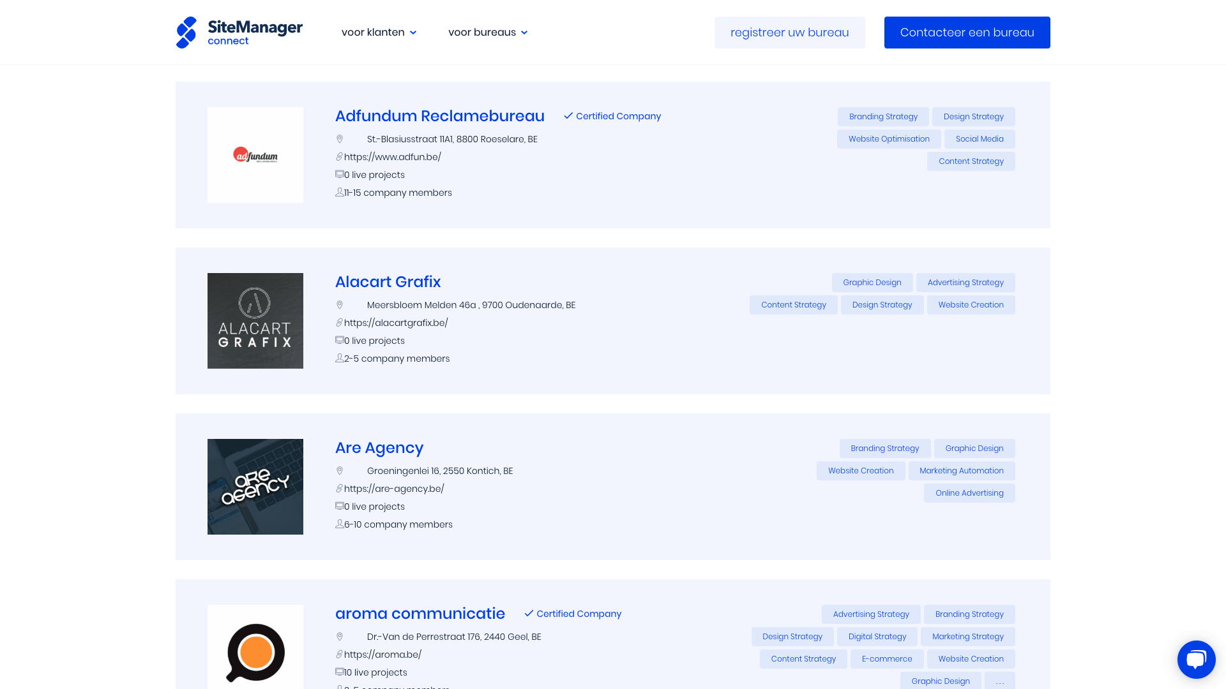Screen dimensions: 1226x689
Task: Visit the https://are-agency.be/ website link
Action: click(394, 489)
